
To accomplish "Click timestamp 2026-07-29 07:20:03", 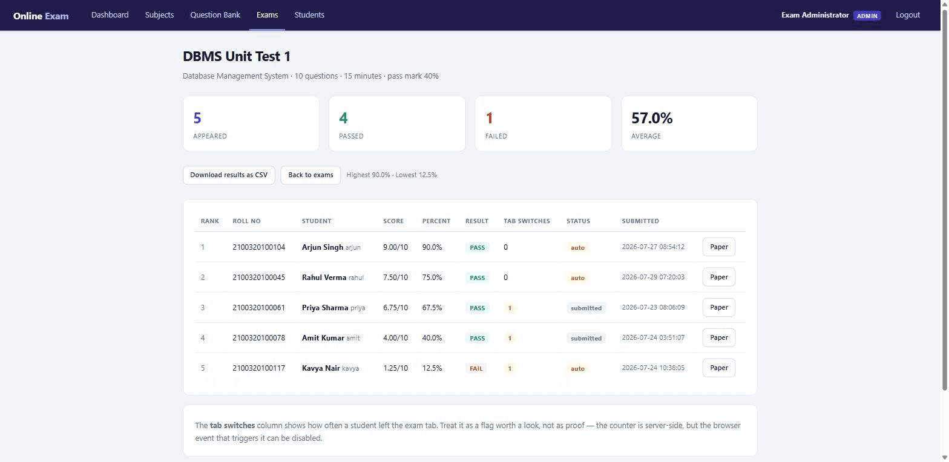I will click(653, 277).
